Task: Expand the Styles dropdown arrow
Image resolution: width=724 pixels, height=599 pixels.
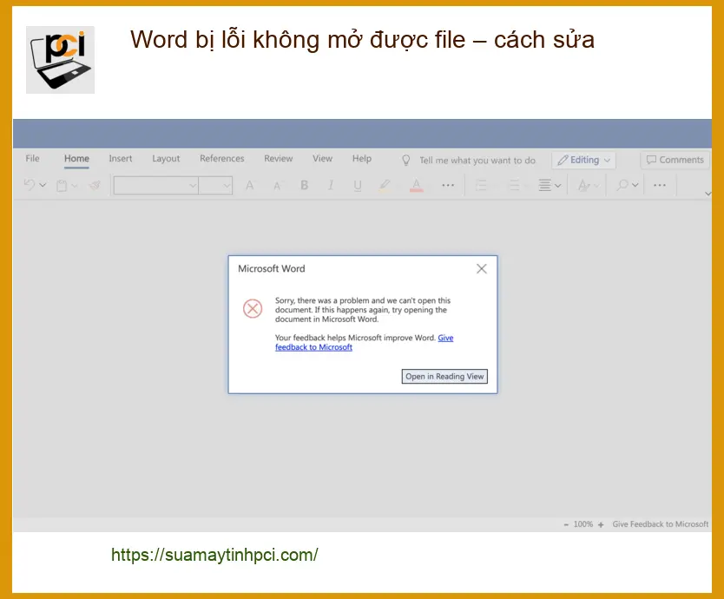Action: 596,186
